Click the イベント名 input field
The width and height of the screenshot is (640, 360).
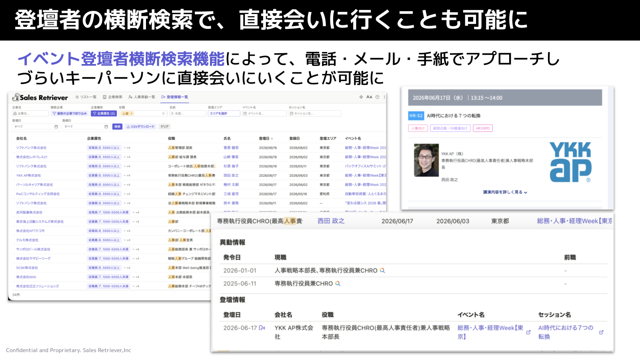pos(264,114)
